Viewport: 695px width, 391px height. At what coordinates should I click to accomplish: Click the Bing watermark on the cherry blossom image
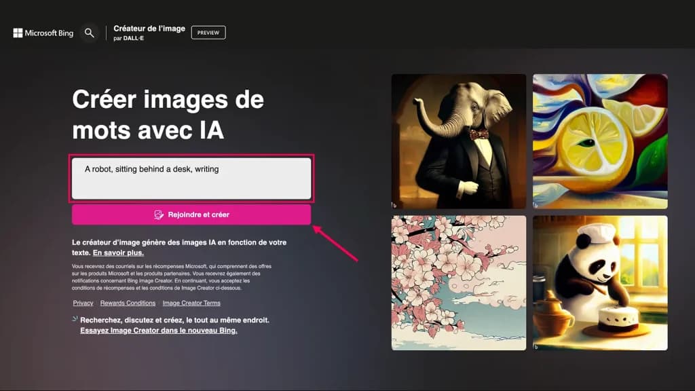click(x=395, y=345)
